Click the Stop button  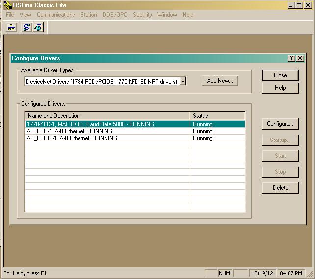[x=280, y=172]
